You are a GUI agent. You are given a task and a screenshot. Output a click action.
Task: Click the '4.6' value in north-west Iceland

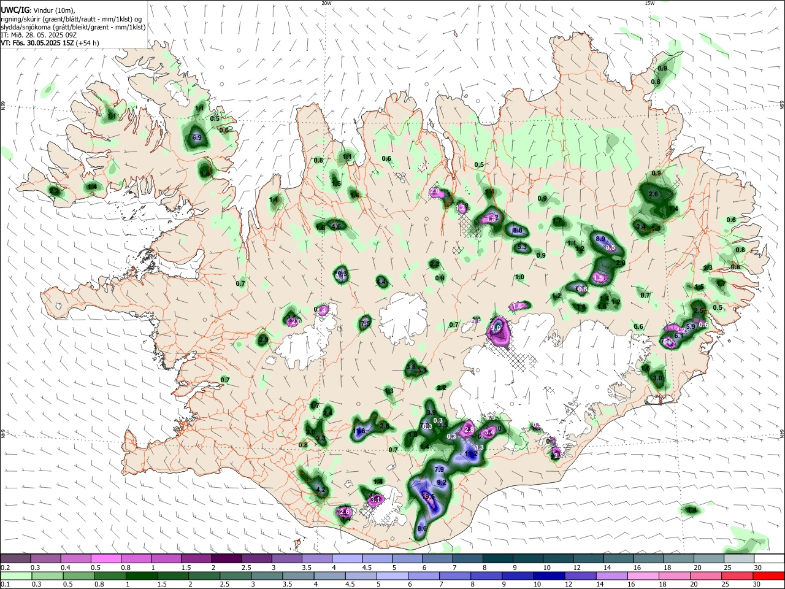[336, 227]
